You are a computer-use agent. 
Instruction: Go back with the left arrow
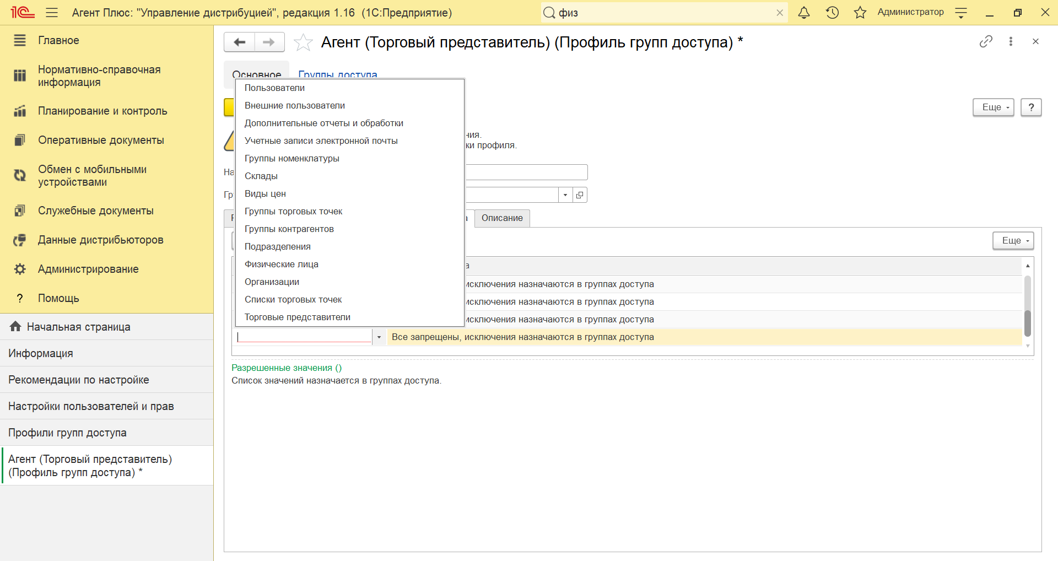[239, 42]
